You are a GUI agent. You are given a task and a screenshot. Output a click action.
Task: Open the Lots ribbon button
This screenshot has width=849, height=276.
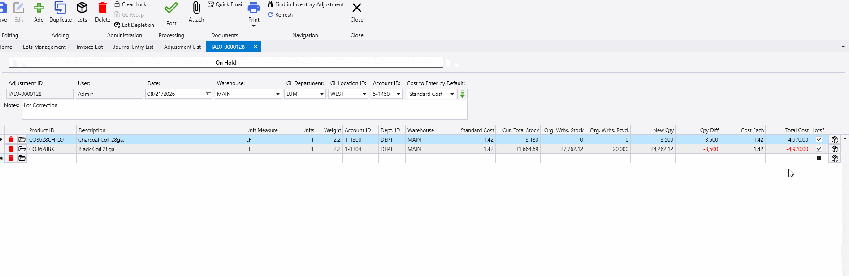coord(82,12)
